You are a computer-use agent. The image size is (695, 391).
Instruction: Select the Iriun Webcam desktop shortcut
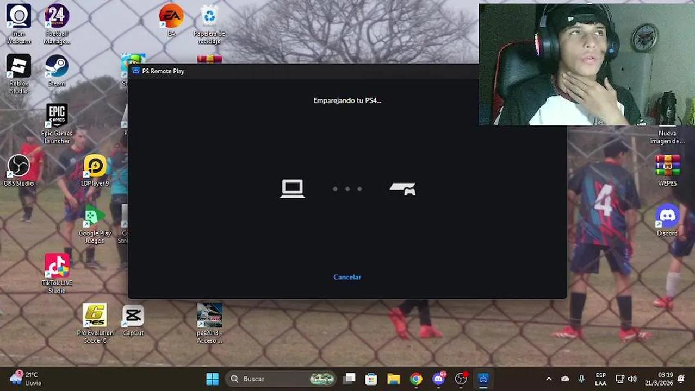18,24
